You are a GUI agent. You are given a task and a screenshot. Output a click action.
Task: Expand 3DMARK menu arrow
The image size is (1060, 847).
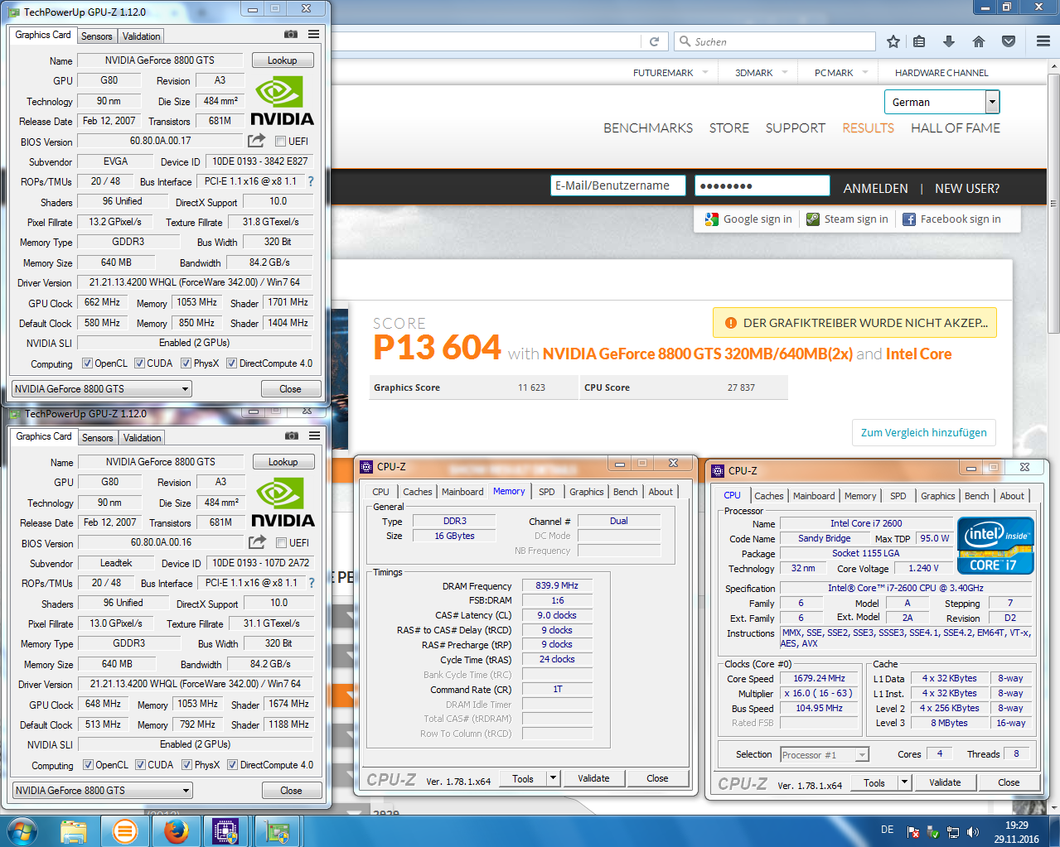pos(785,72)
